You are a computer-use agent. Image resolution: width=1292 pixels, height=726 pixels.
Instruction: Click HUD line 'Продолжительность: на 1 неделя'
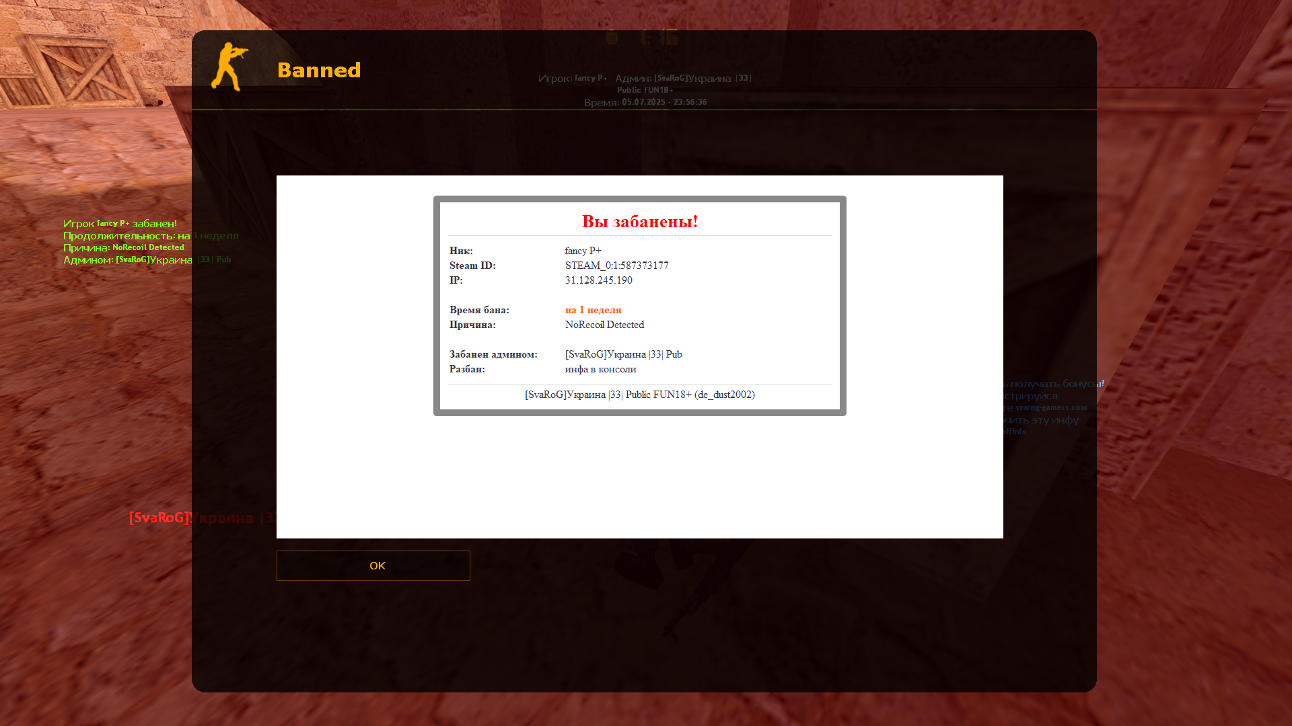click(x=151, y=236)
